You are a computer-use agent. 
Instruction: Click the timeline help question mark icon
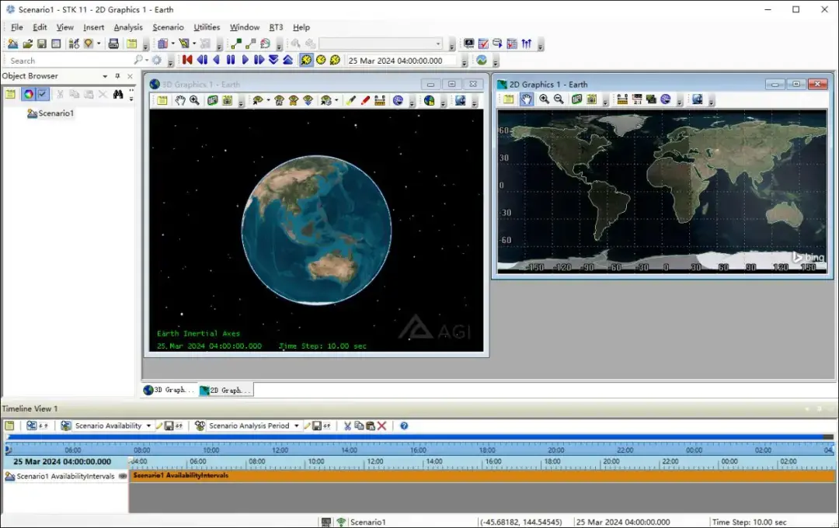[404, 426]
